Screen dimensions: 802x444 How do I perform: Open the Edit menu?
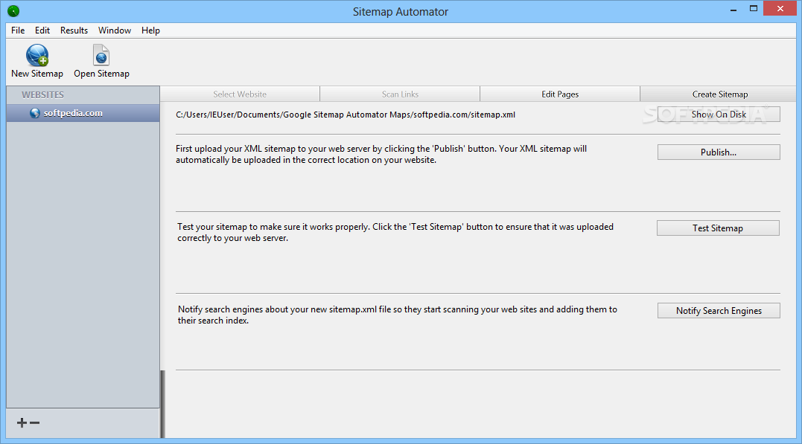click(42, 30)
